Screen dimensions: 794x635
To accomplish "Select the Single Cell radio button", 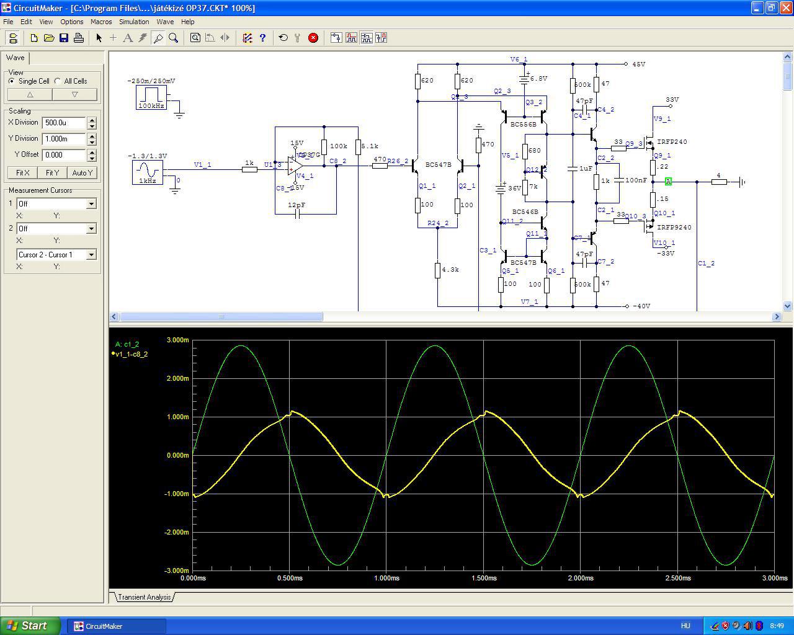I will pyautogui.click(x=12, y=81).
